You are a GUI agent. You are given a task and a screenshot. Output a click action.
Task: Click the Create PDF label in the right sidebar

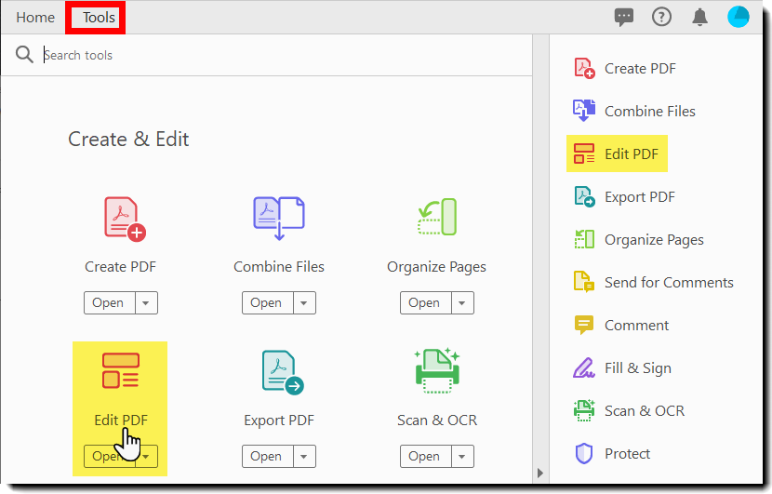coord(640,69)
